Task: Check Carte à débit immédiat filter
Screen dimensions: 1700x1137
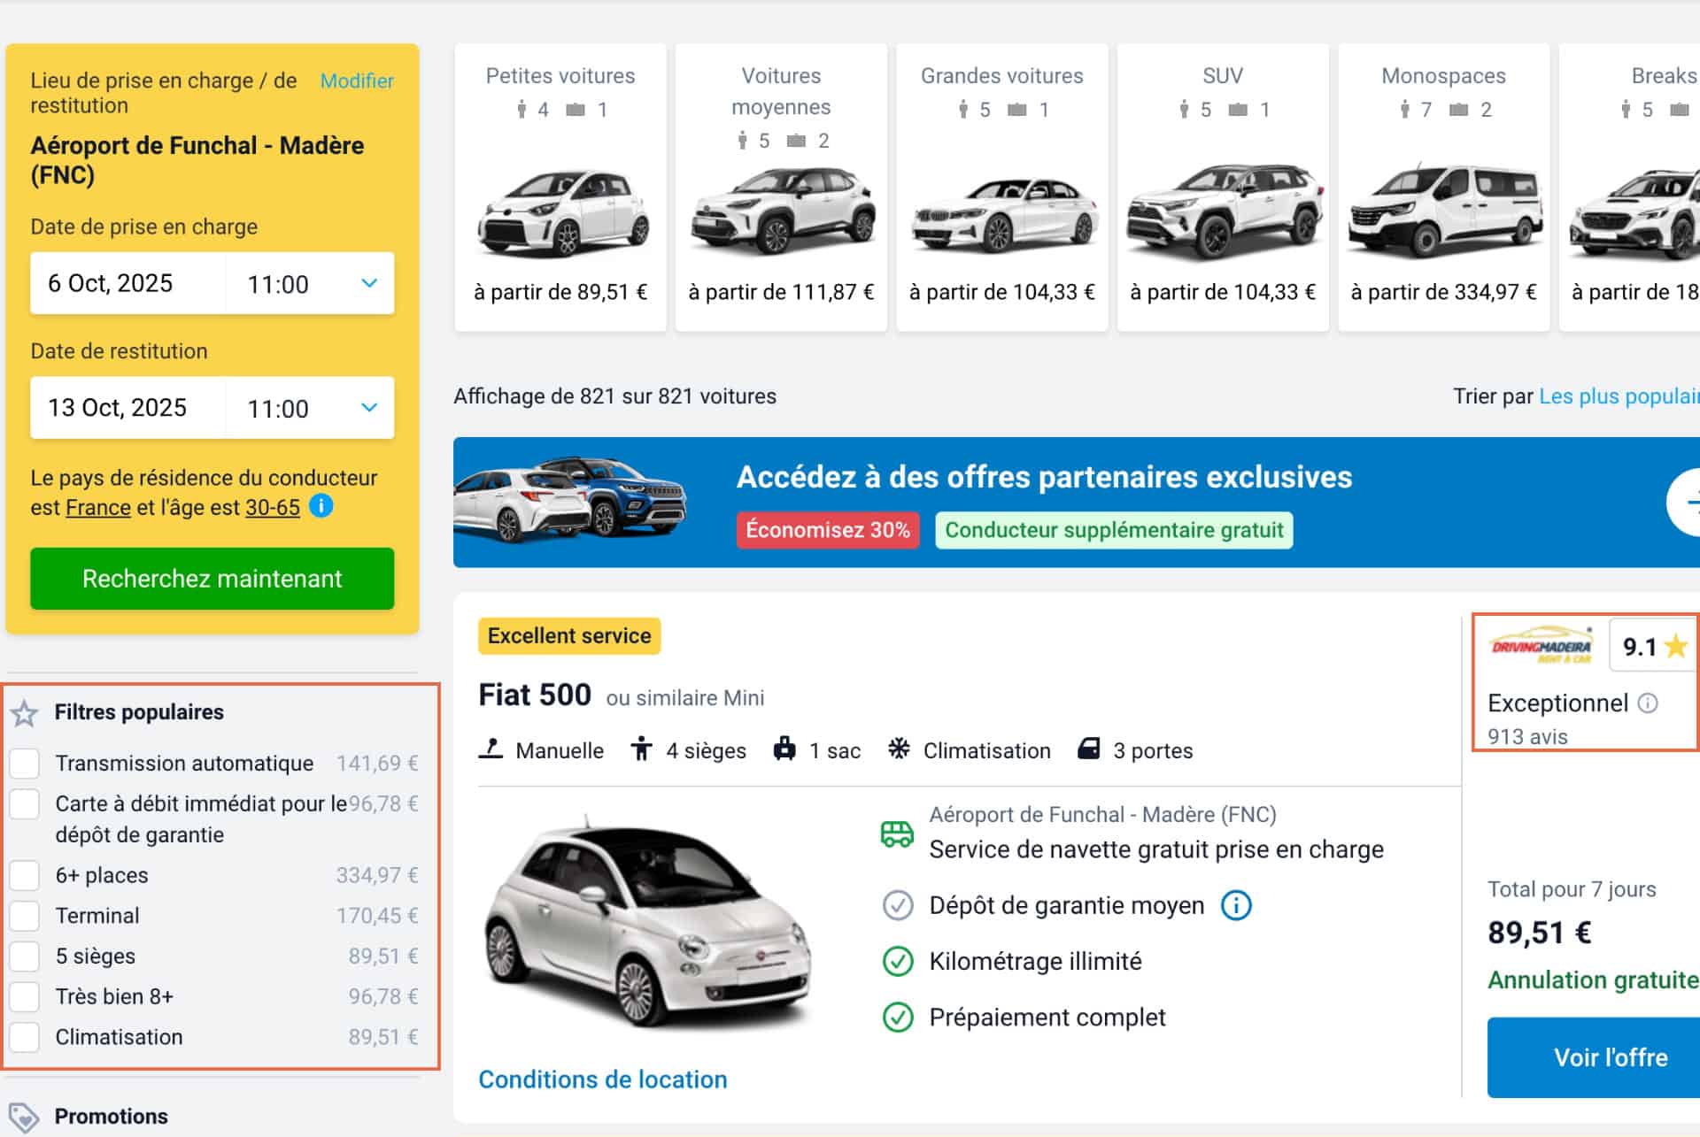Action: click(25, 803)
